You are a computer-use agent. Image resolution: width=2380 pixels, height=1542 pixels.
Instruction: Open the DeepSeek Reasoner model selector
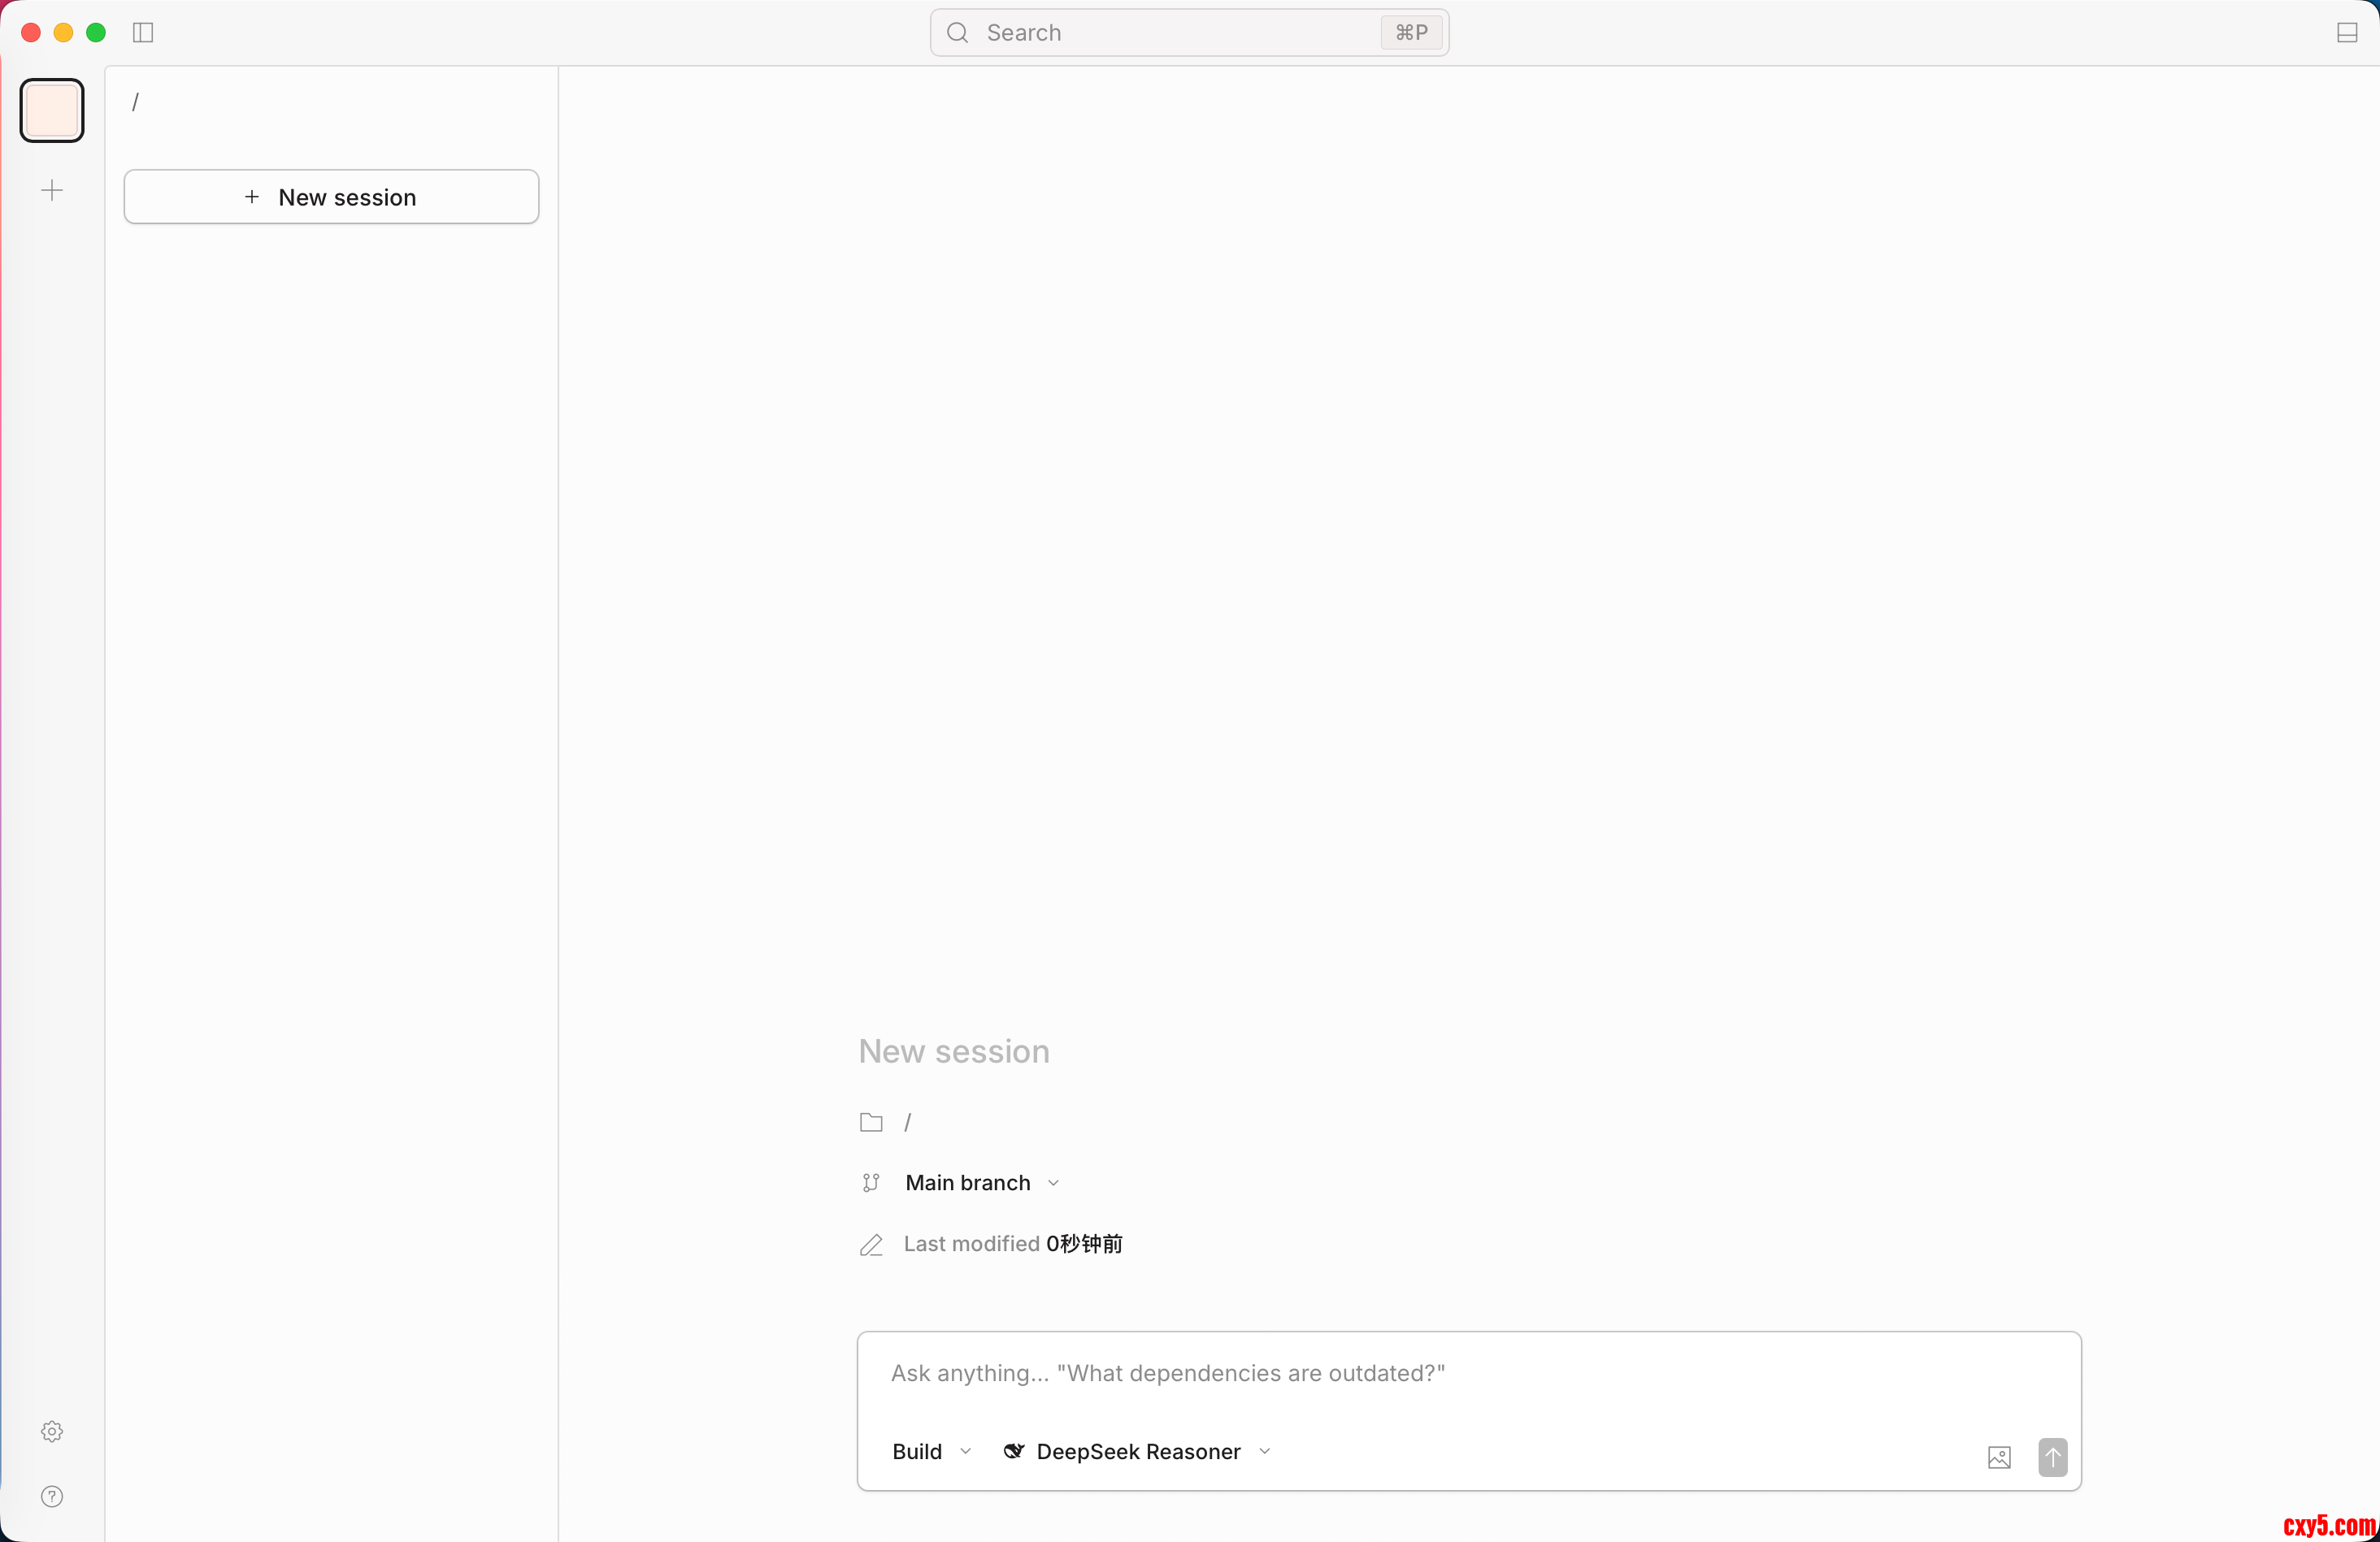point(1137,1451)
